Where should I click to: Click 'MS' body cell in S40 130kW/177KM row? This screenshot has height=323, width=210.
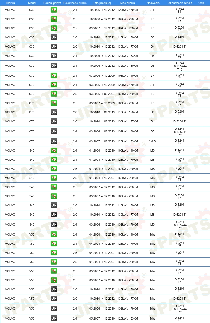[x=153, y=215]
